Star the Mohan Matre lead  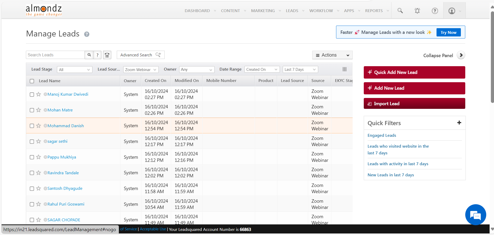click(39, 110)
